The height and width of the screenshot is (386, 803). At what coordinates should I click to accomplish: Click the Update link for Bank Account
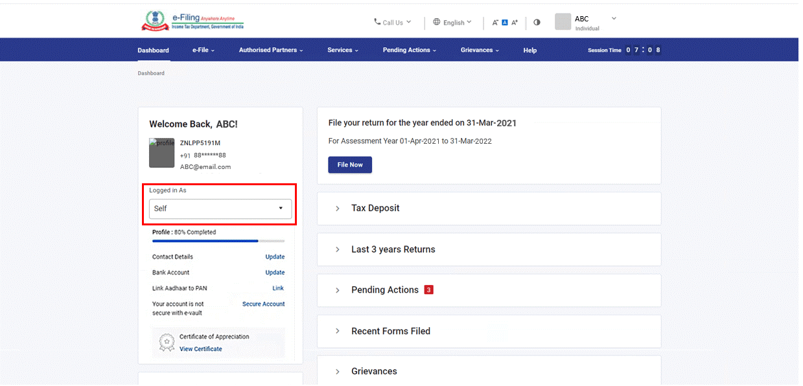(x=275, y=272)
